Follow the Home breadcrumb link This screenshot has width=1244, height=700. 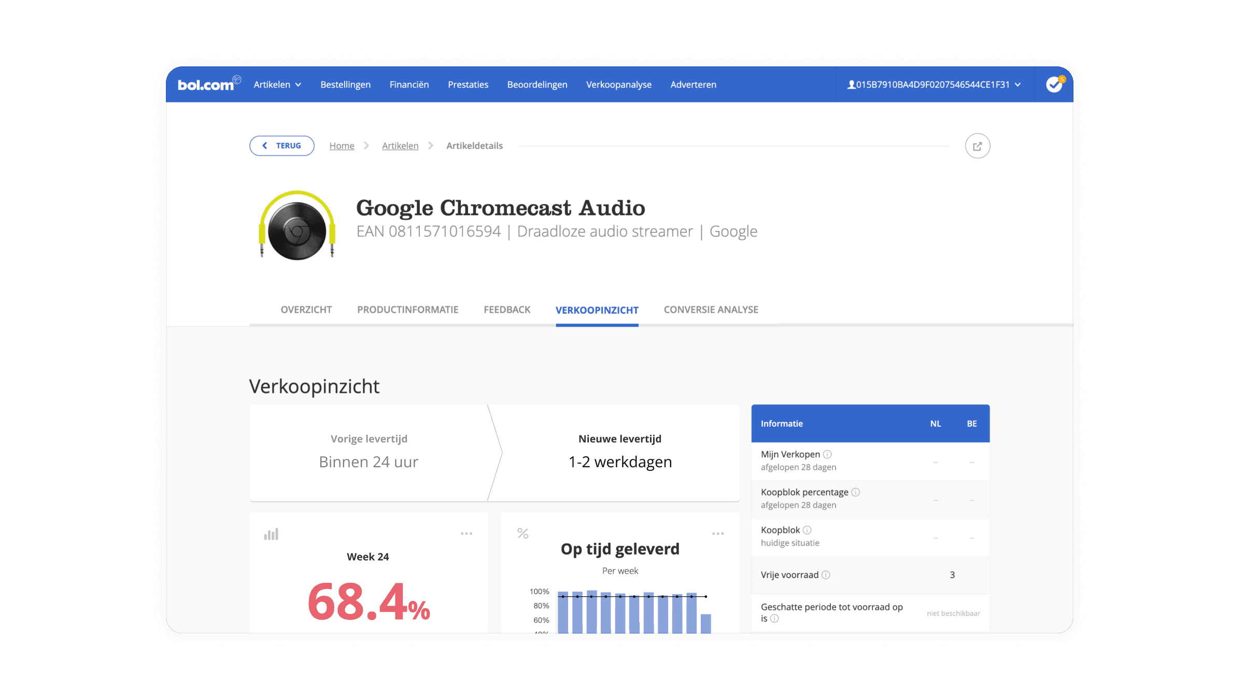(342, 146)
